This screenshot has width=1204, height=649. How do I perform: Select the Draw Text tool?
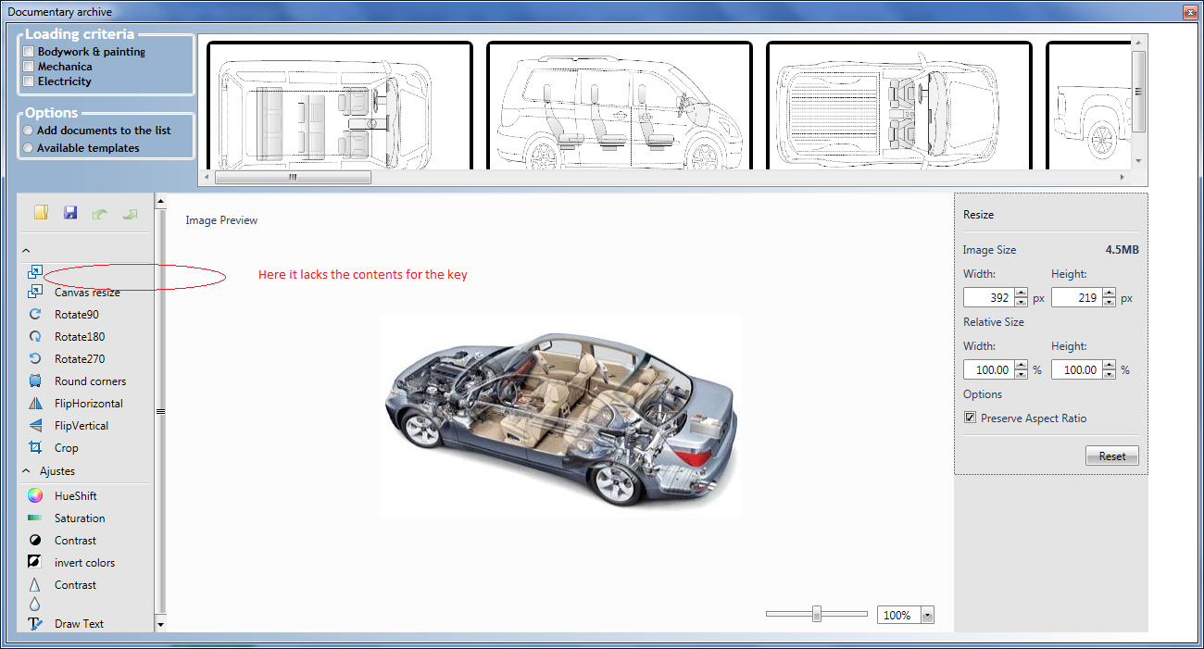click(x=79, y=624)
